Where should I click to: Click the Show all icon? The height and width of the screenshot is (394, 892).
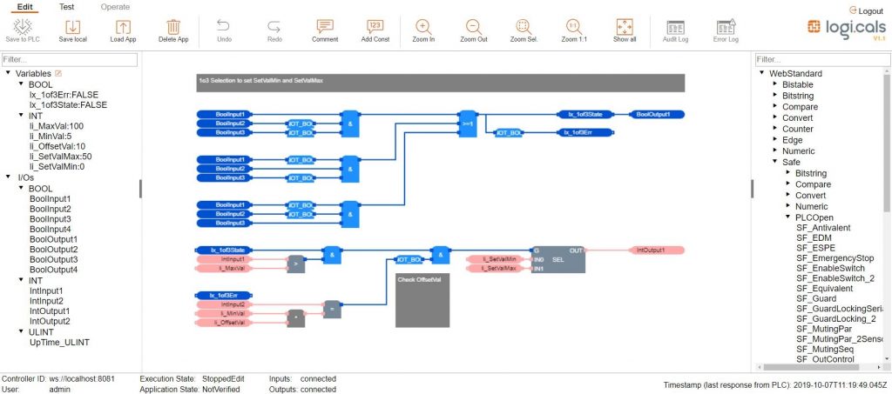coord(625,26)
